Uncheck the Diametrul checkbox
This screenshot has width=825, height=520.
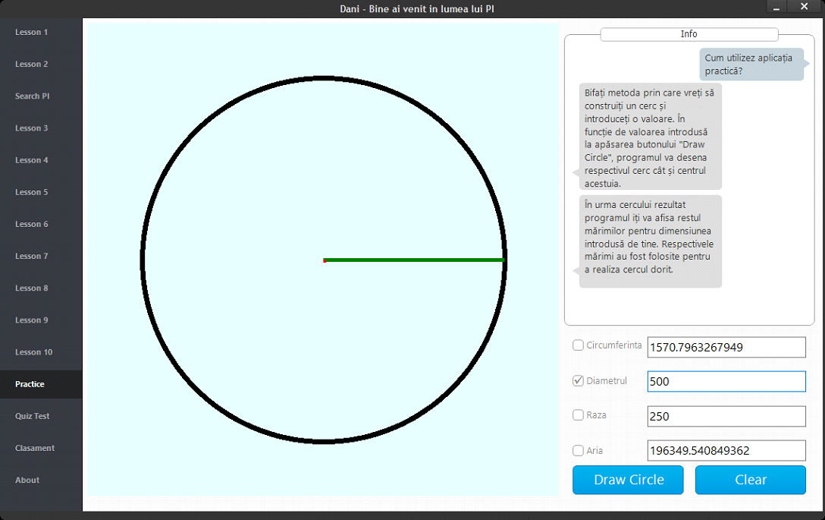(x=579, y=381)
